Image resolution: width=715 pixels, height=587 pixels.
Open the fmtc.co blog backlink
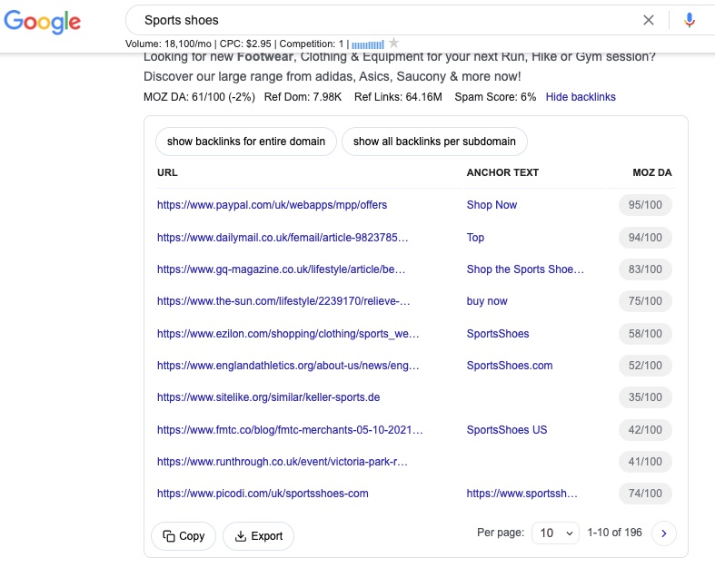tap(290, 430)
